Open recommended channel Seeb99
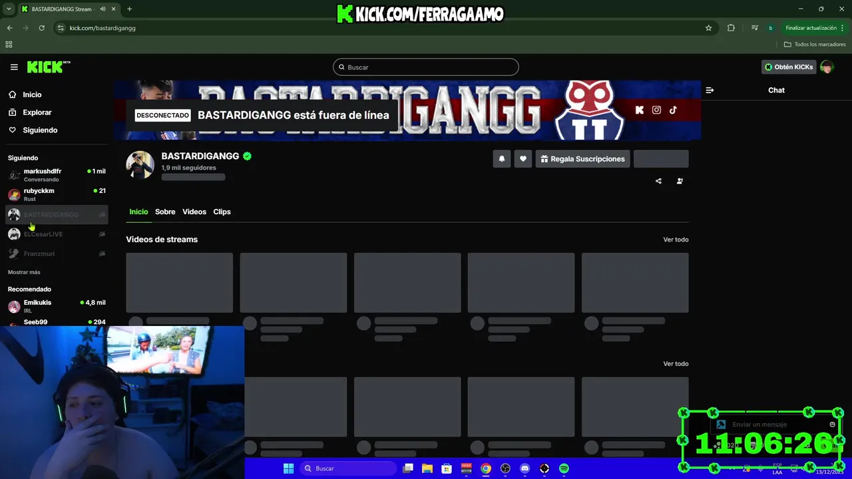 57,322
